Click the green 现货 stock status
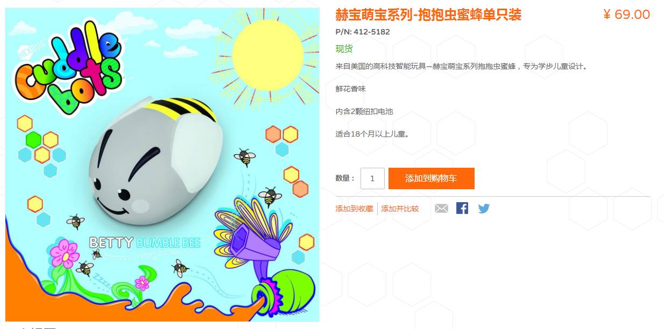 tap(344, 49)
